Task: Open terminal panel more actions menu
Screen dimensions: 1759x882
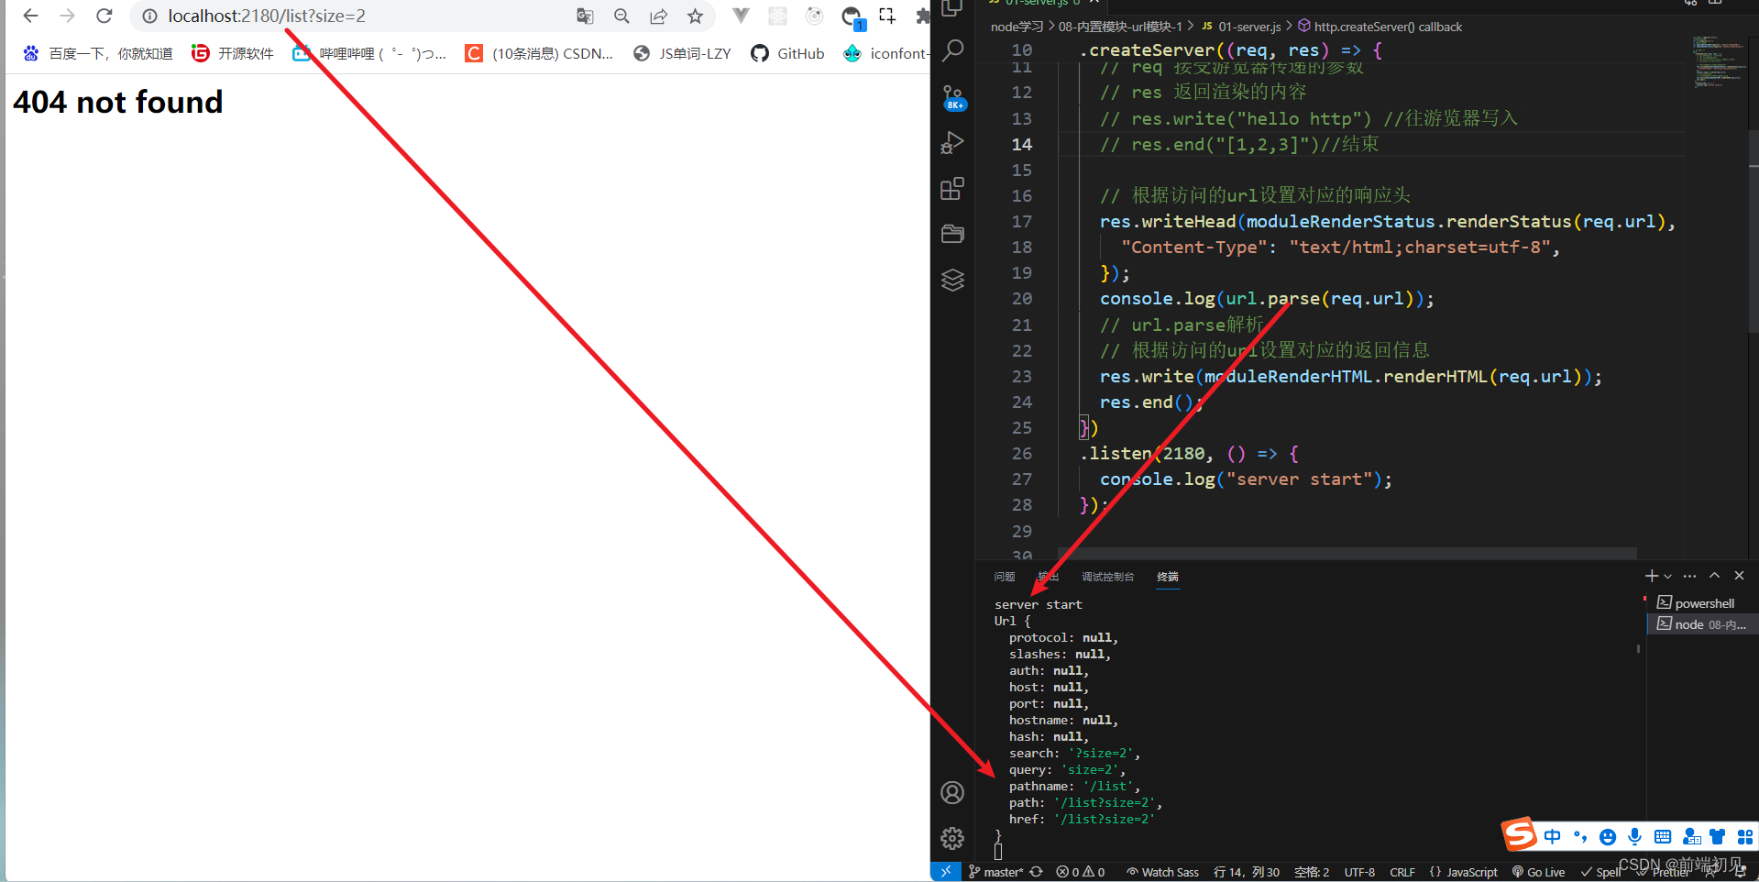Action: click(1690, 576)
